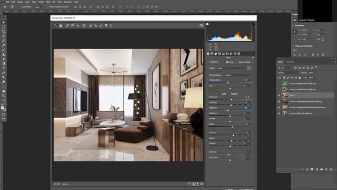Activate the Transform tool in Camera Raw
Viewport: 337px width, 190px height.
(x=84, y=26)
